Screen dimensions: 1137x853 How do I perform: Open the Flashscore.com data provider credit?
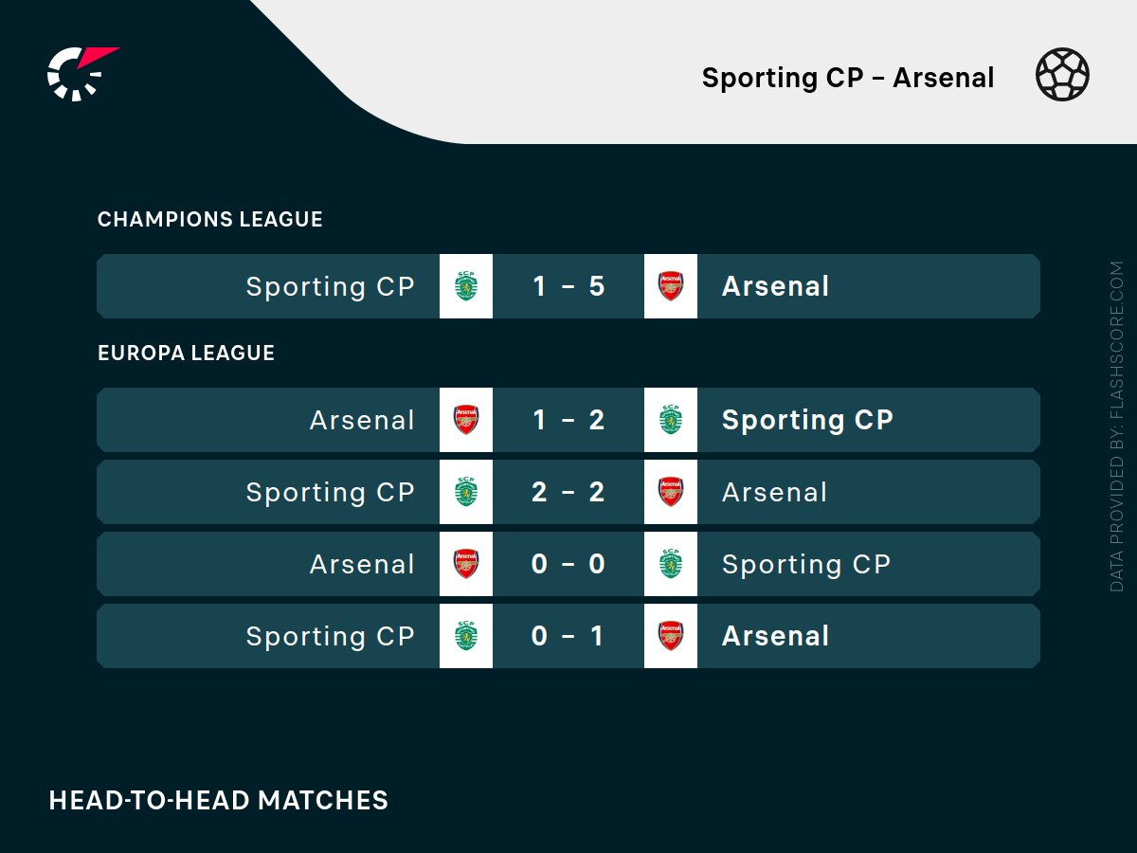click(1116, 426)
